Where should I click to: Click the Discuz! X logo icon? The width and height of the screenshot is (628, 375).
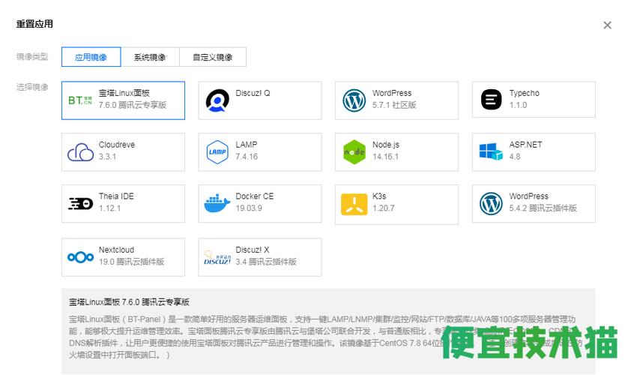click(217, 257)
